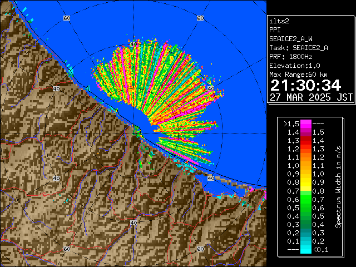Click the red legend swatch beside 1.3
This screenshot has height=267, width=356.
pos(306,141)
